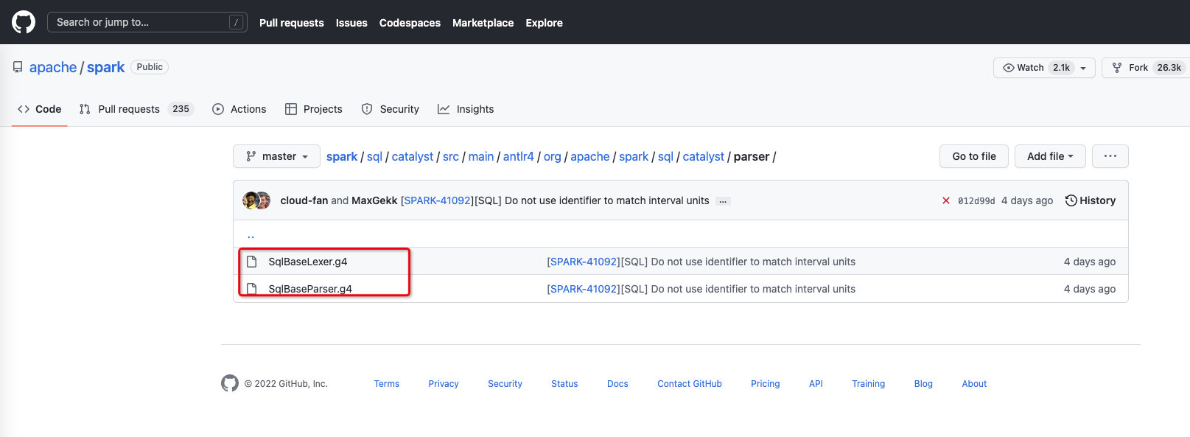Click the Search or jump to field
The height and width of the screenshot is (437, 1190).
point(147,22)
